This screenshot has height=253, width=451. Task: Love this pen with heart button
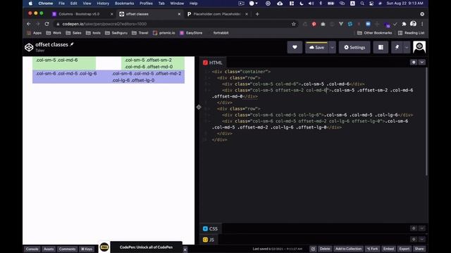[295, 47]
